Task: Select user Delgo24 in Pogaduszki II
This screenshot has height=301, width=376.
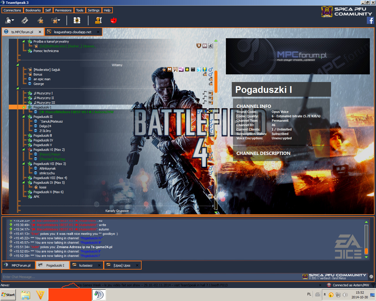Action: tap(45, 126)
